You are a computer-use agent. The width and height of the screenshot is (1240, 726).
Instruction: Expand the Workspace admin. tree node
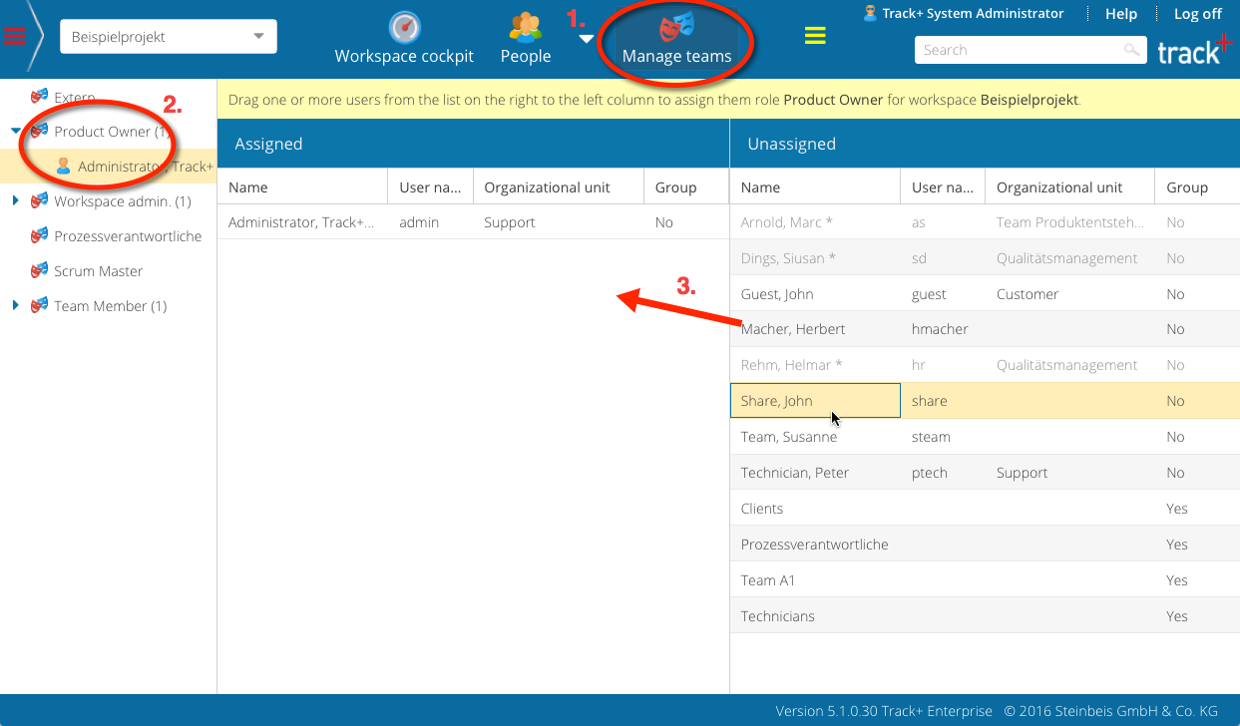16,201
